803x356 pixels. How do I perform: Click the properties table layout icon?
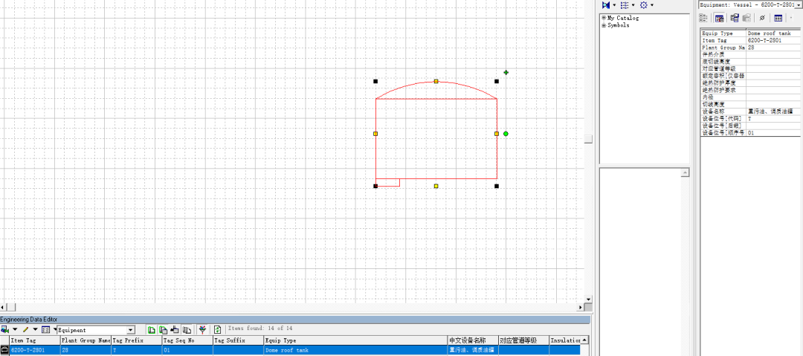778,18
